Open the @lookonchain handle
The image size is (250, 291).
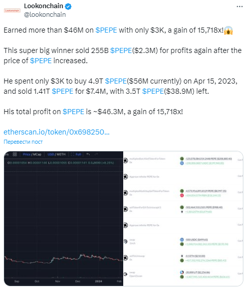click(45, 14)
